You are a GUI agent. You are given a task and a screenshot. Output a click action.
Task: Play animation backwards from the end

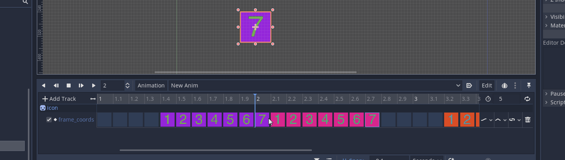click(x=56, y=85)
